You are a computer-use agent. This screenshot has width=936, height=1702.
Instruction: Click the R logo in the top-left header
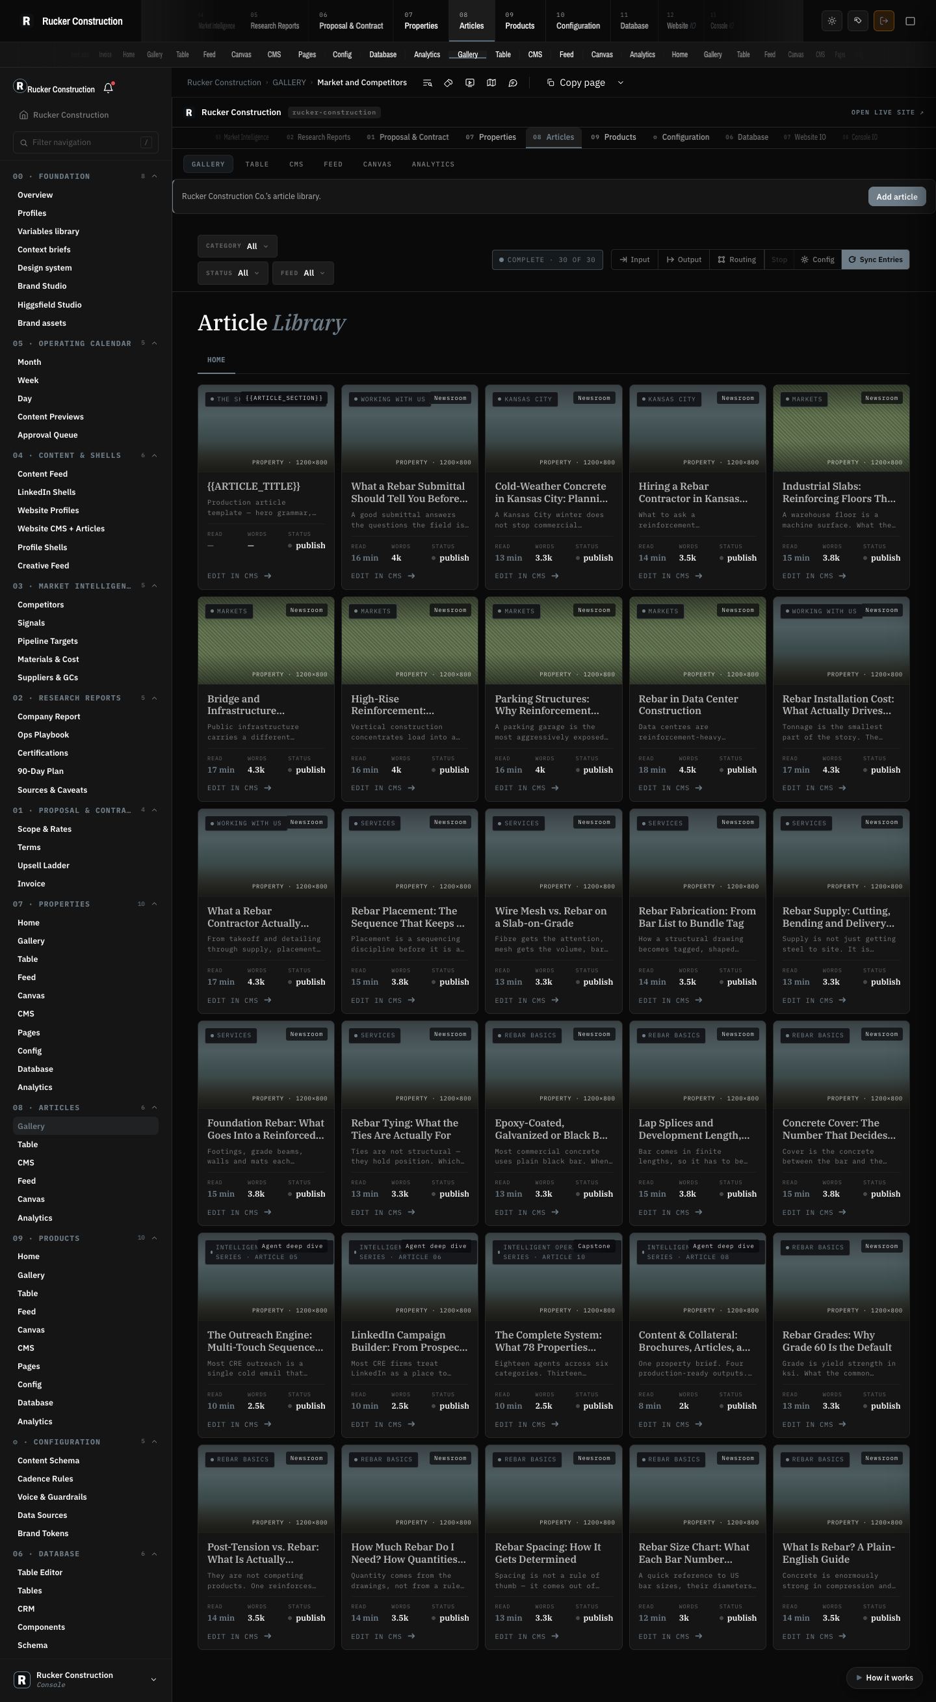27,21
